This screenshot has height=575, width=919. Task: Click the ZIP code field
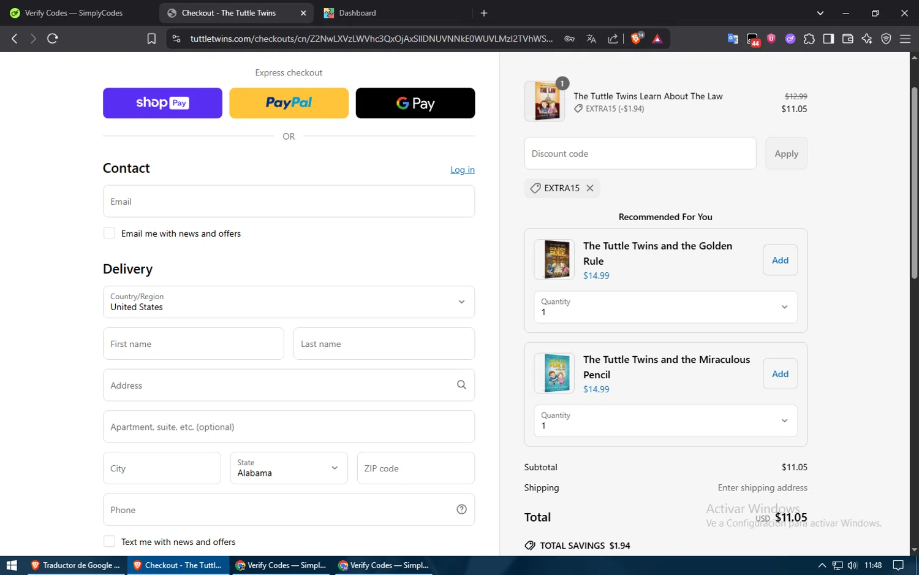point(416,468)
